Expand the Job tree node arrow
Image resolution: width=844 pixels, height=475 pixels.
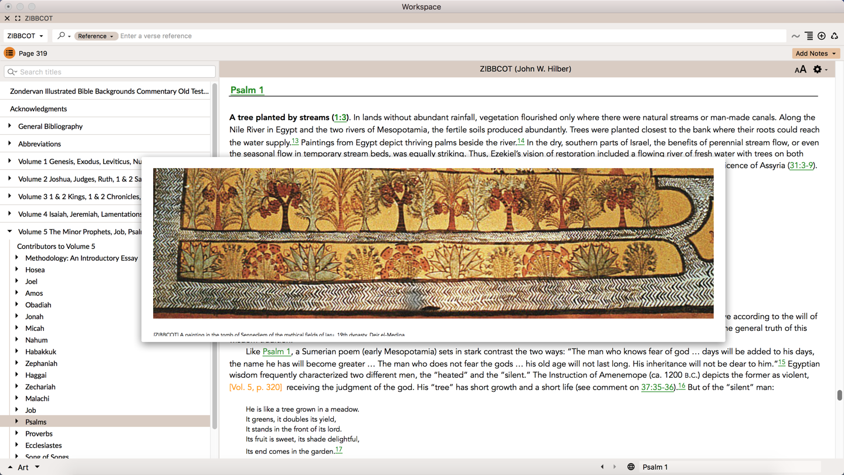click(x=16, y=410)
